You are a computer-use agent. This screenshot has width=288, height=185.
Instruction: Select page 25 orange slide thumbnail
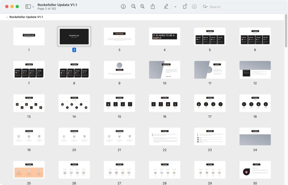(x=29, y=170)
